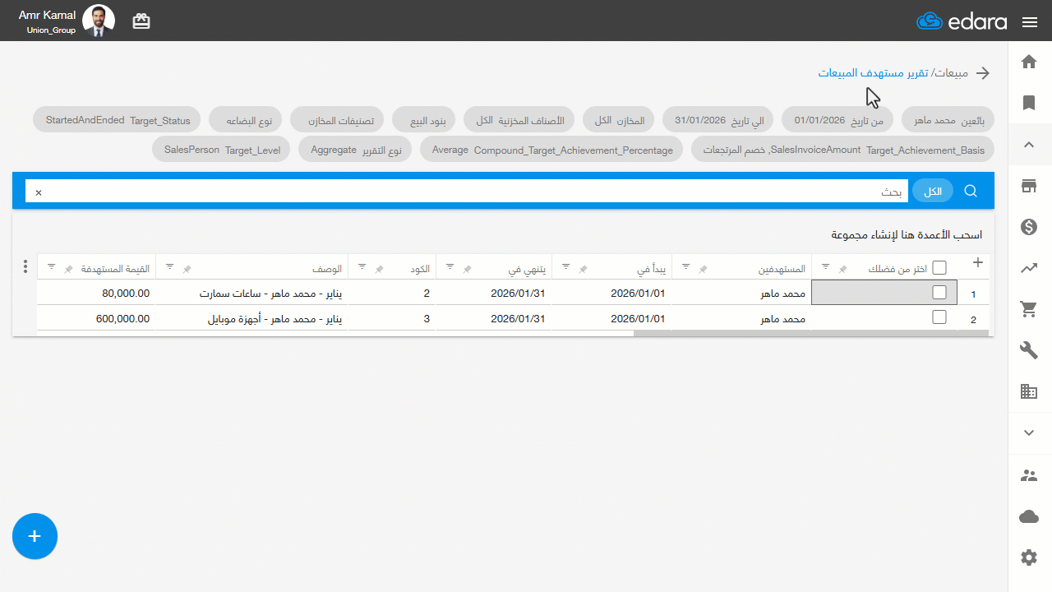Click the plus icon in grid header
The width and height of the screenshot is (1052, 592).
978,263
